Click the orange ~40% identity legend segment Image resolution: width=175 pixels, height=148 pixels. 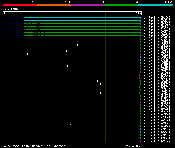(54, 5)
